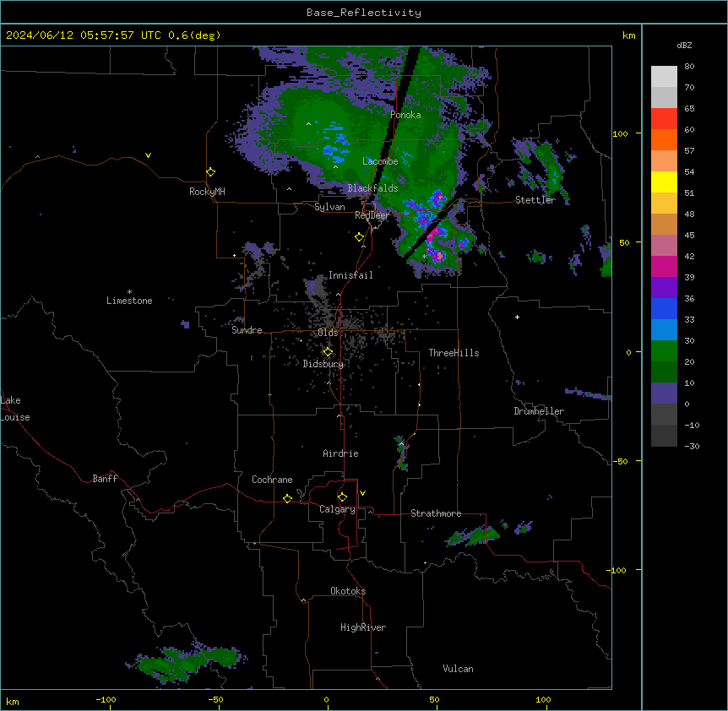Viewport: 728px width, 711px height.
Task: Click the yellow diamond marker above Calgary
Action: (x=342, y=497)
